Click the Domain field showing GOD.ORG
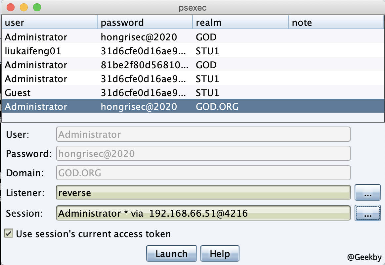Image resolution: width=385 pixels, height=265 pixels. click(203, 173)
